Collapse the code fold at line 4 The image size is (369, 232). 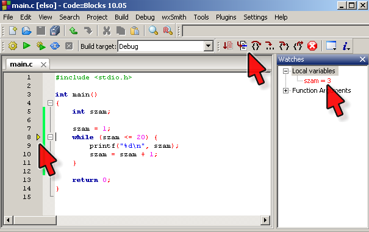coord(50,103)
